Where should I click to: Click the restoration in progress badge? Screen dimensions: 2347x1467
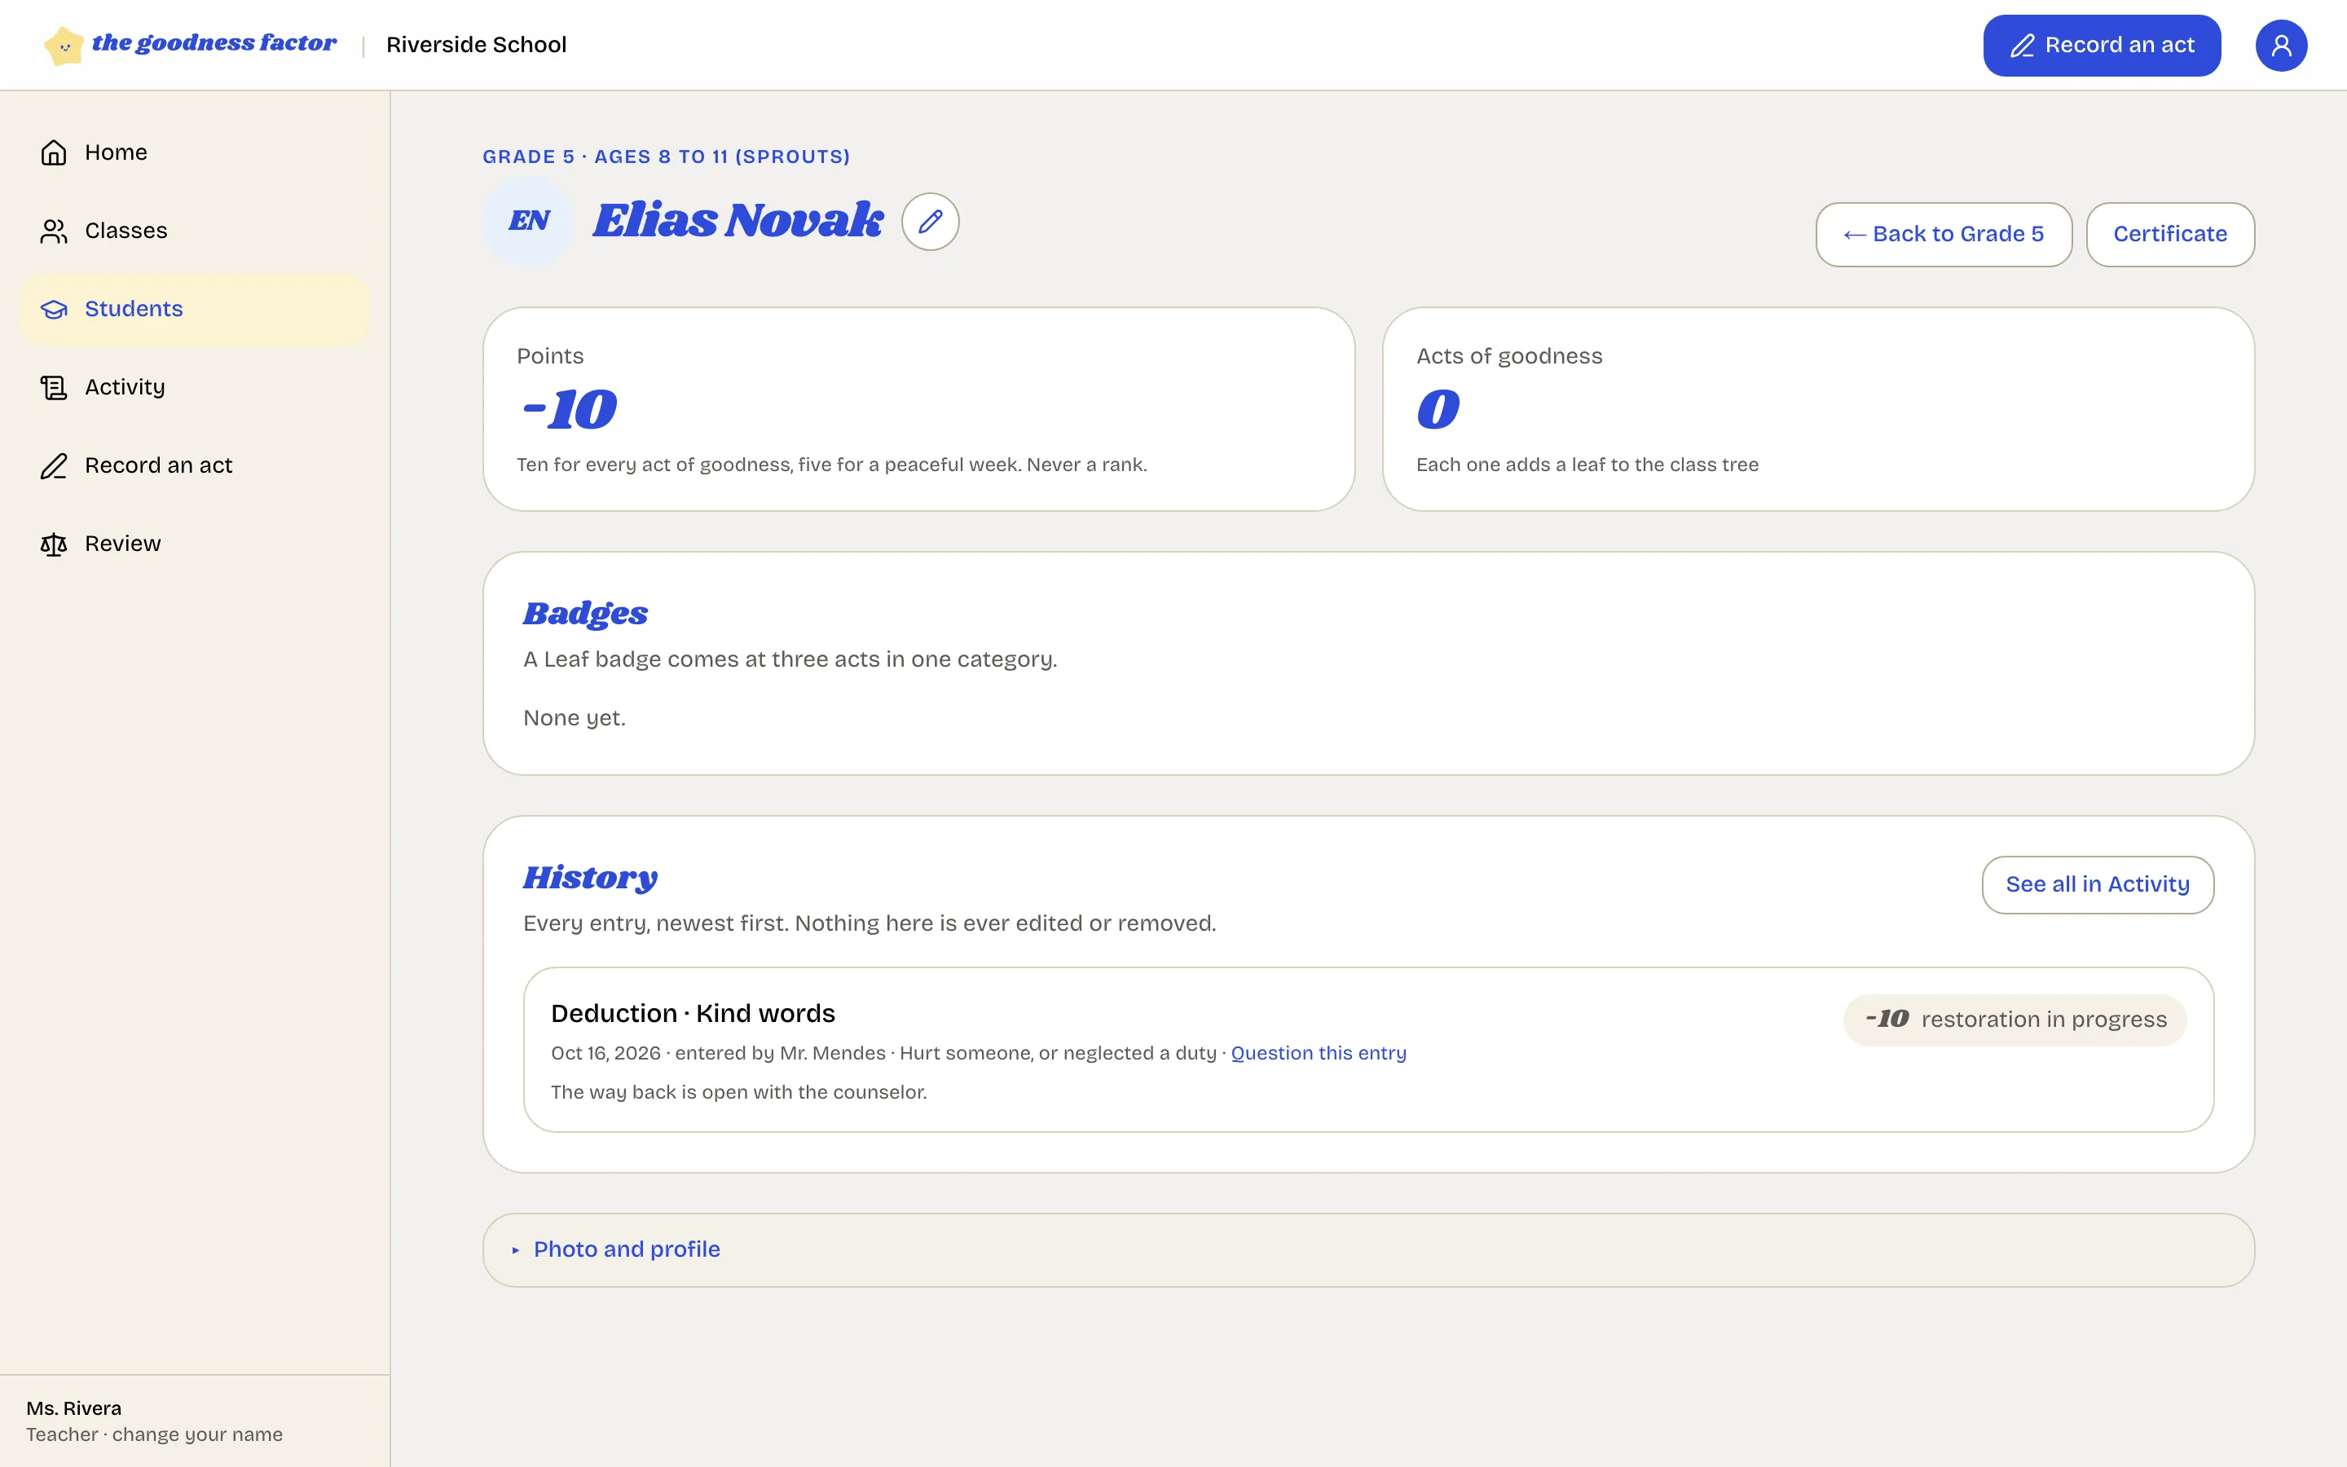point(2015,1020)
